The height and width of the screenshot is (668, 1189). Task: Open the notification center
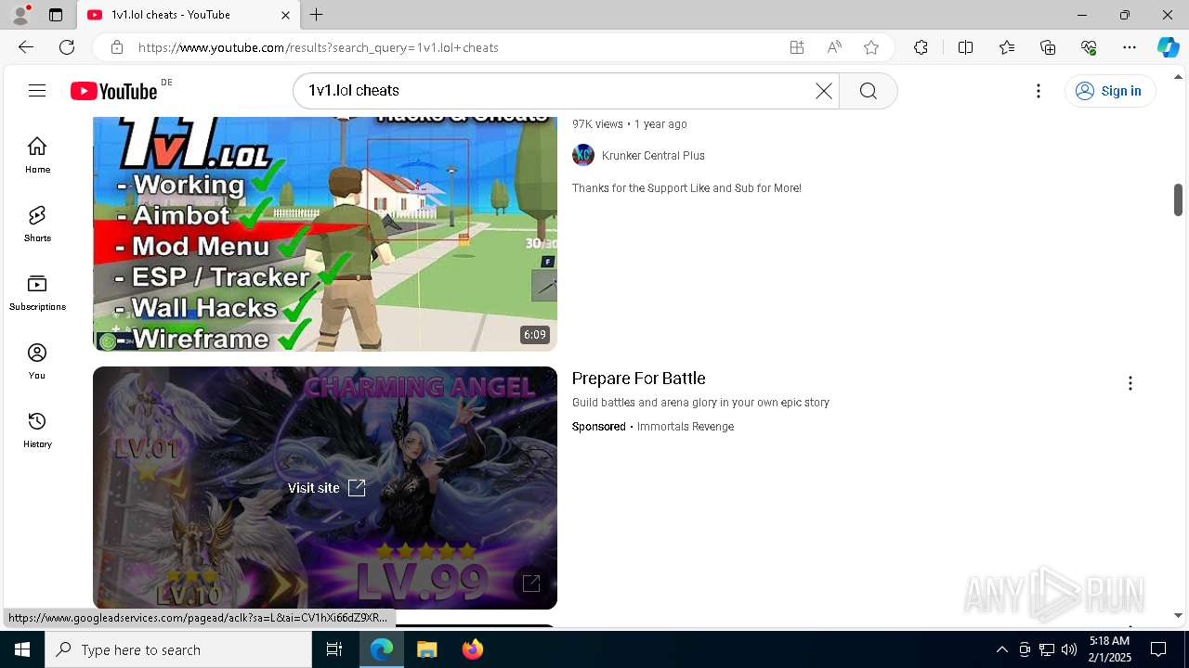point(1158,649)
